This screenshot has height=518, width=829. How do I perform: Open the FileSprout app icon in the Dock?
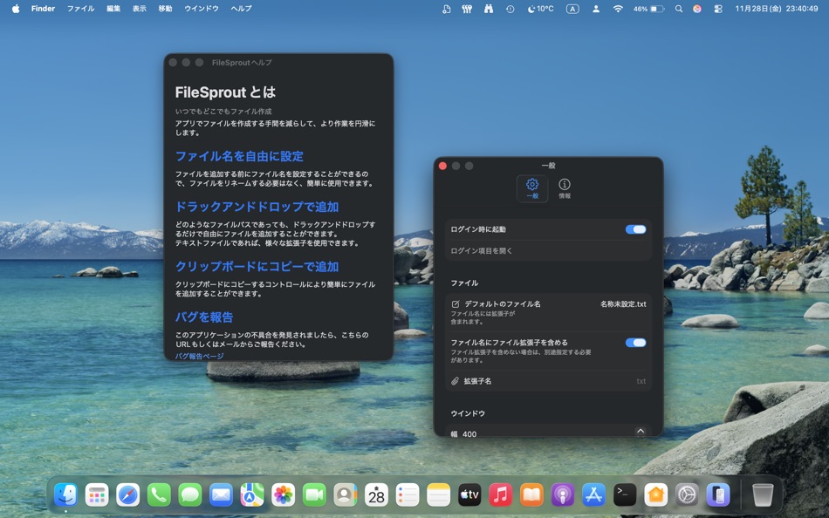click(x=717, y=494)
